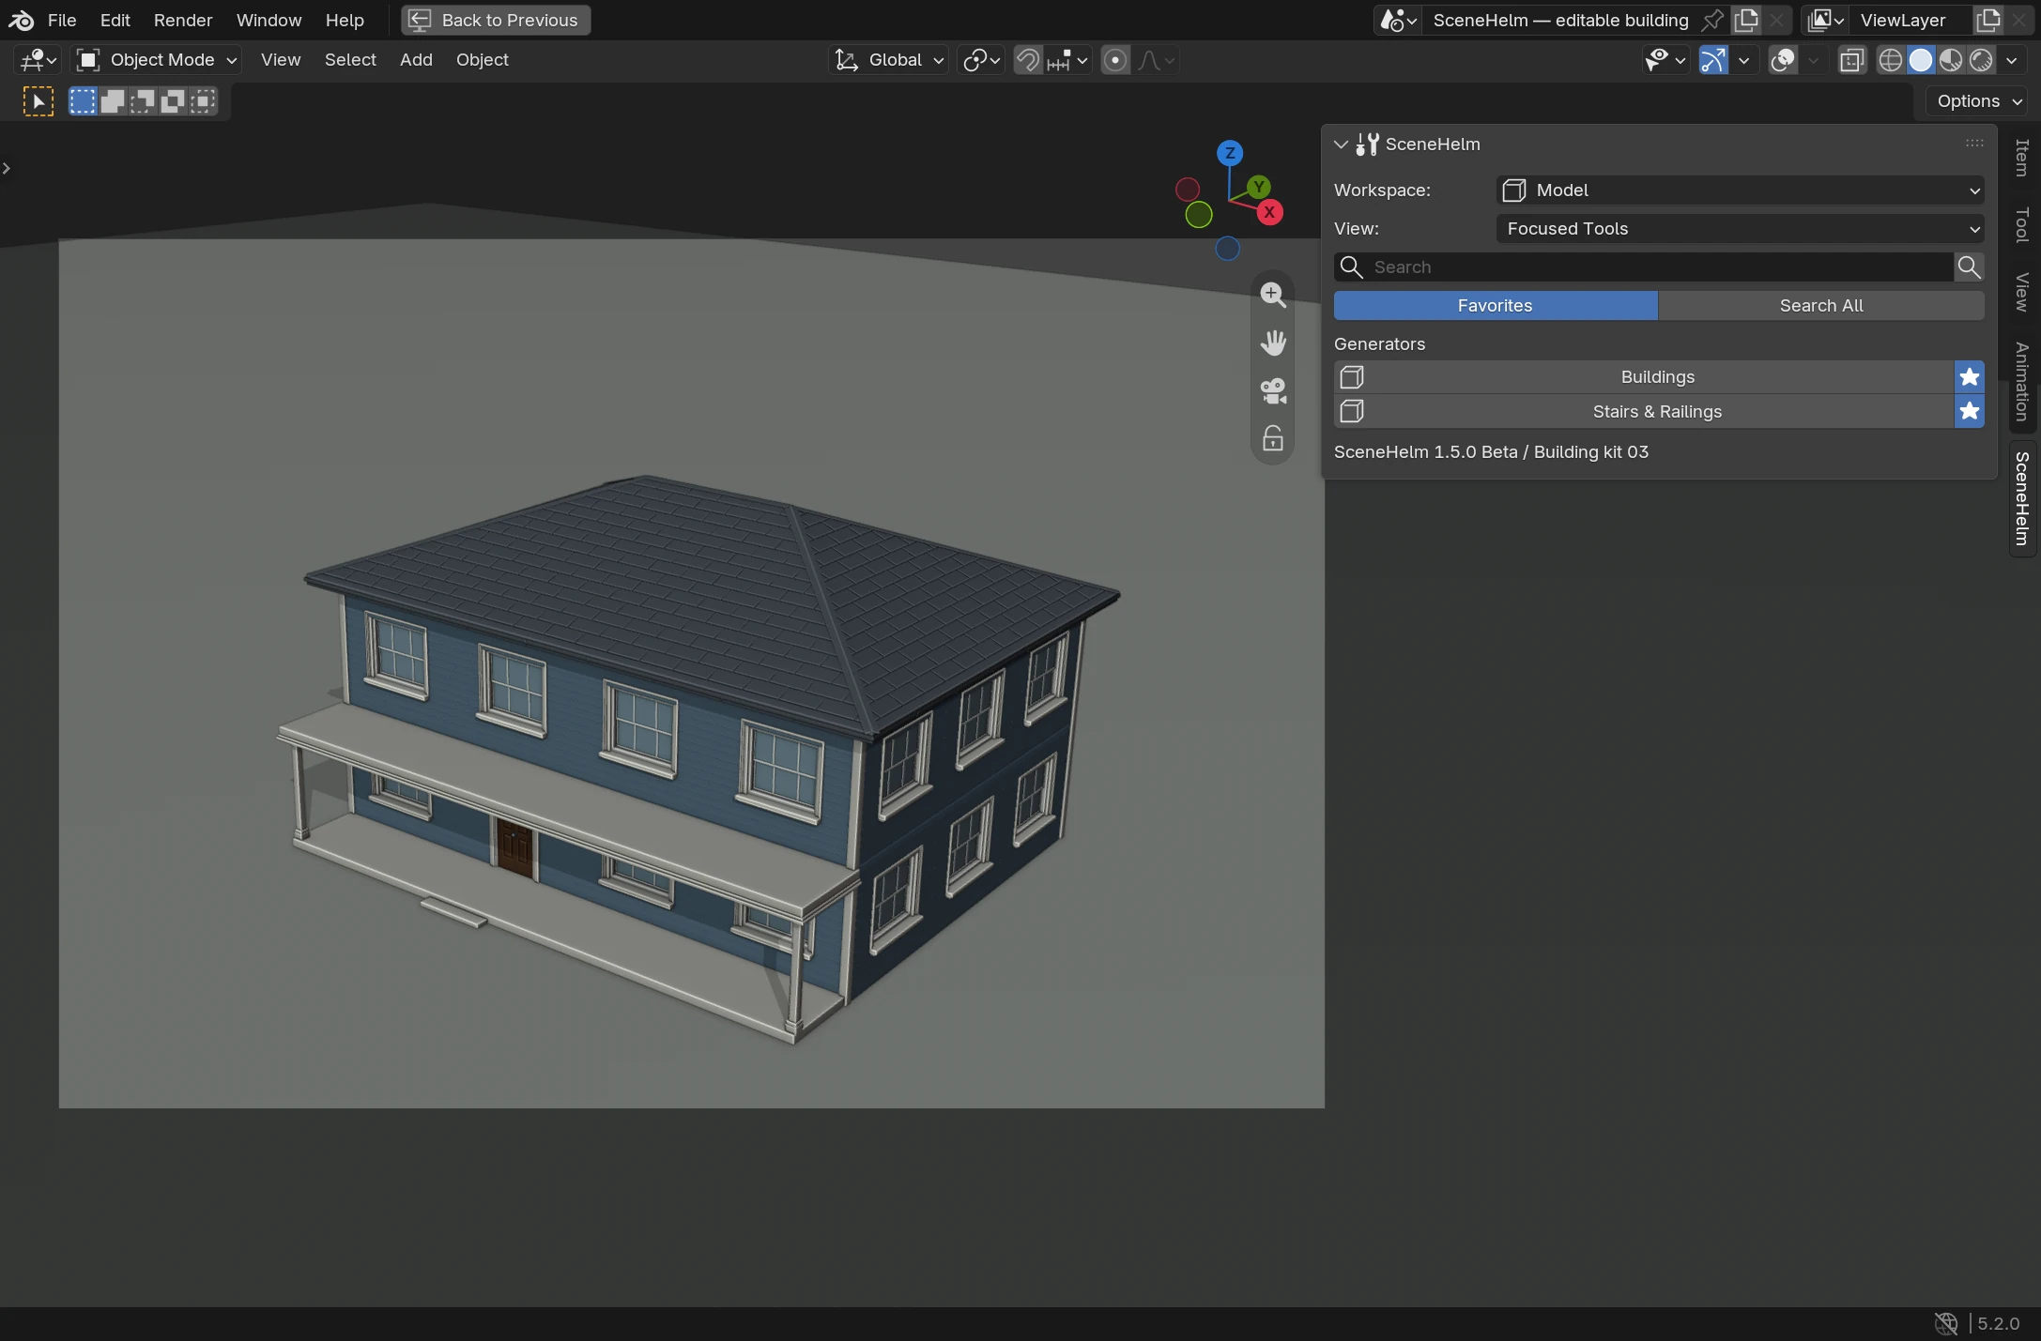Image resolution: width=2041 pixels, height=1341 pixels.
Task: Switch to camera view icon
Action: 1273,390
